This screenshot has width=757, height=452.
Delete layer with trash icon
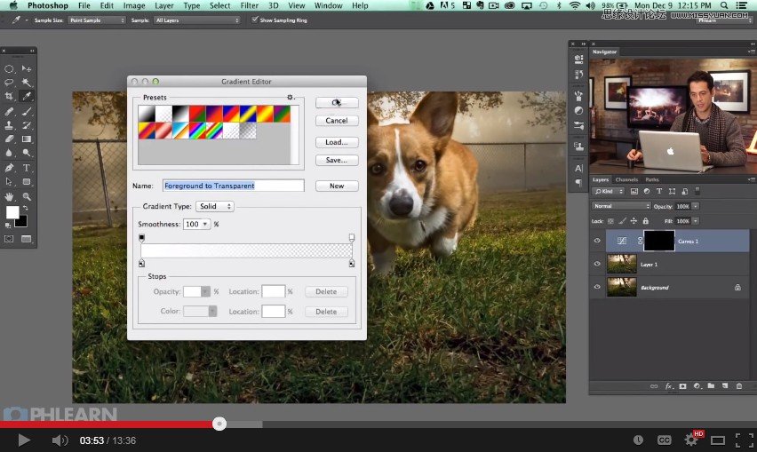739,386
